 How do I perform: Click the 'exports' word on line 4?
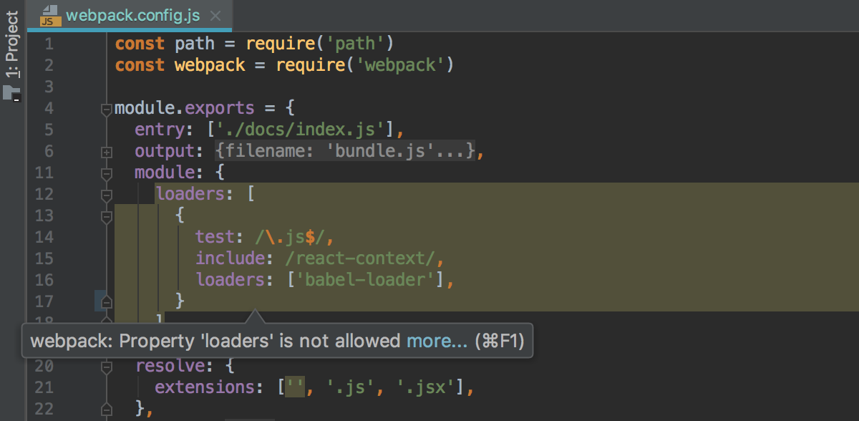point(219,108)
